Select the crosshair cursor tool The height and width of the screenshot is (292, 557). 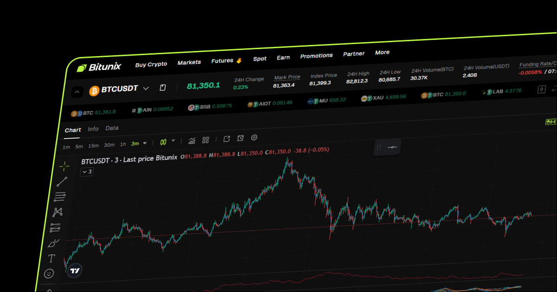pyautogui.click(x=64, y=165)
